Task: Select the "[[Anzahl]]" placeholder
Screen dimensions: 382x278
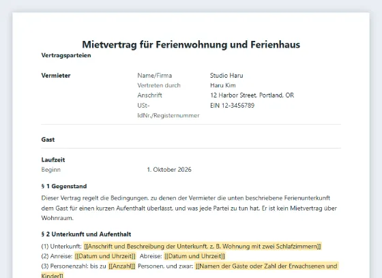Action: point(121,266)
